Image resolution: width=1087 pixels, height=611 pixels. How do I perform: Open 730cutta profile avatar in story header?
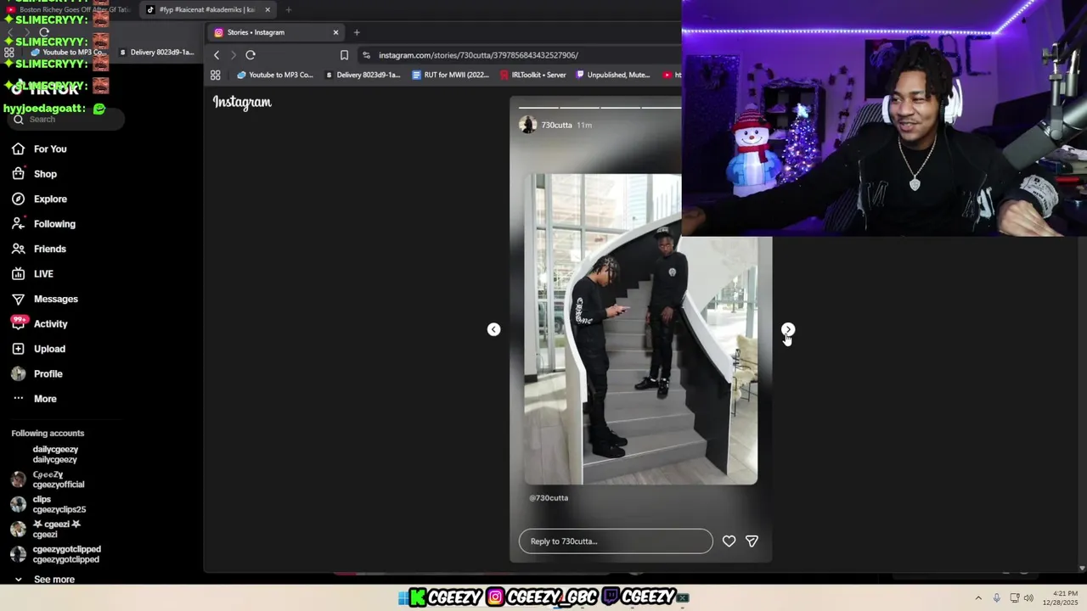(x=527, y=125)
